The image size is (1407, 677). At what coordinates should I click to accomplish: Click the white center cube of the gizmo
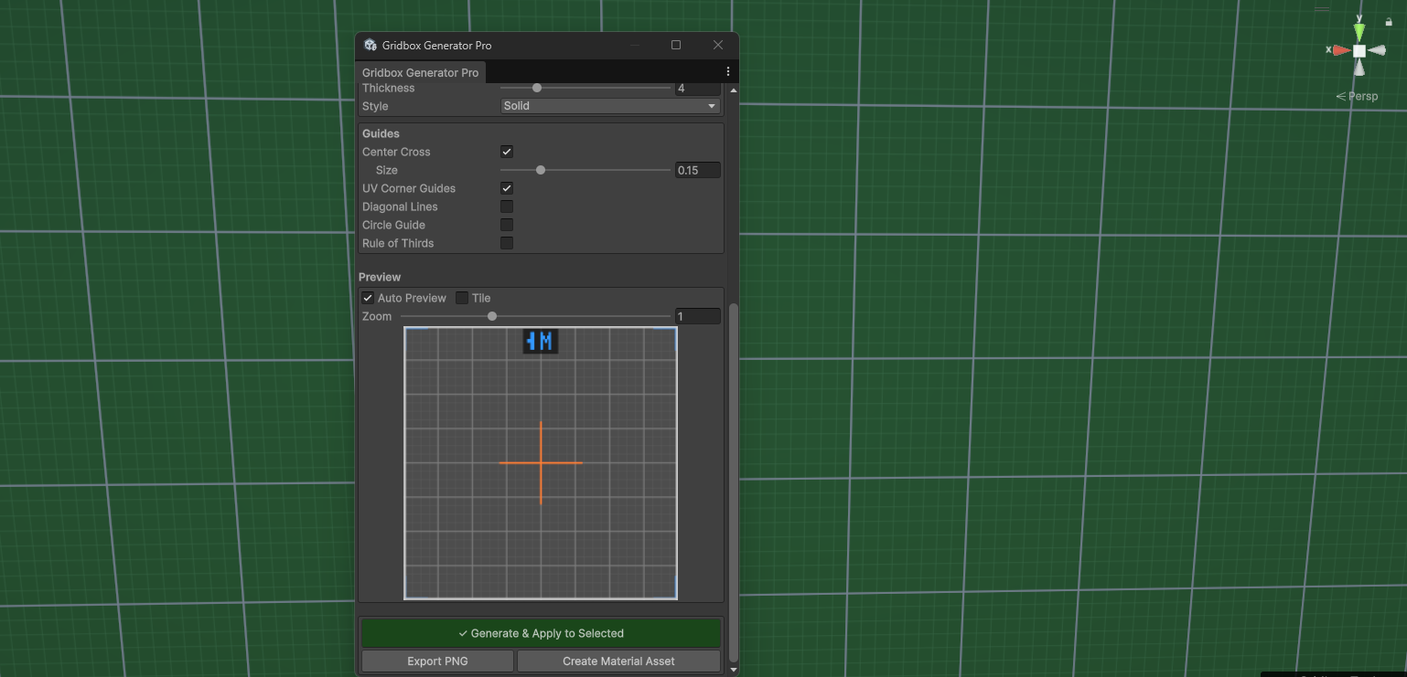(x=1359, y=51)
